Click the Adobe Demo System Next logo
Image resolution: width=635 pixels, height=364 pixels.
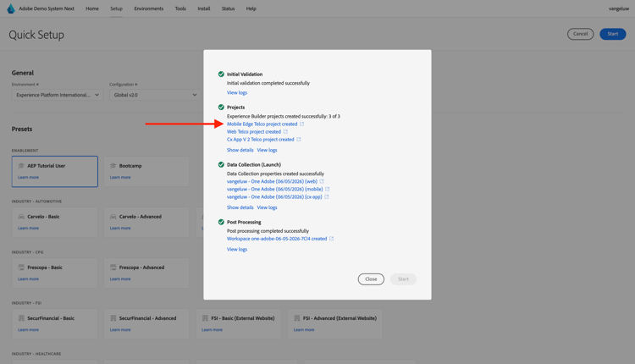(x=11, y=8)
